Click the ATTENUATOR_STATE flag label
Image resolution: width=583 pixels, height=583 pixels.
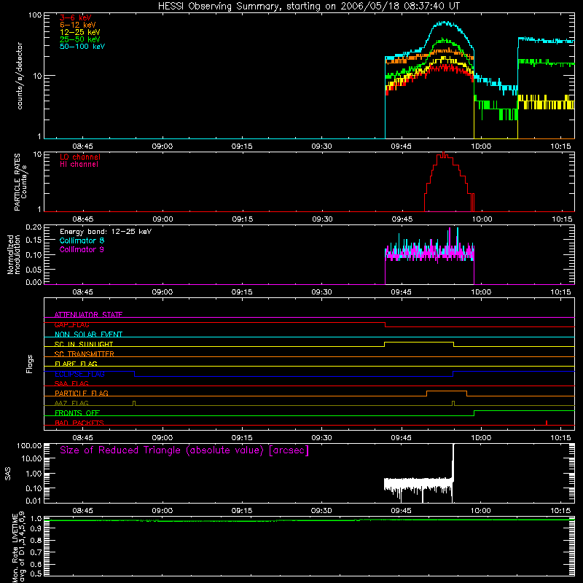point(88,315)
